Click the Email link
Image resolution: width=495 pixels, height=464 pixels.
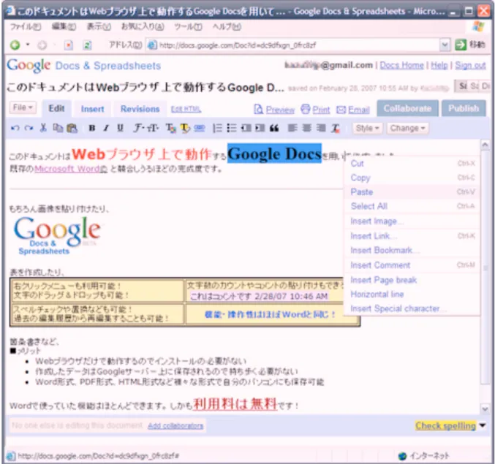[358, 110]
